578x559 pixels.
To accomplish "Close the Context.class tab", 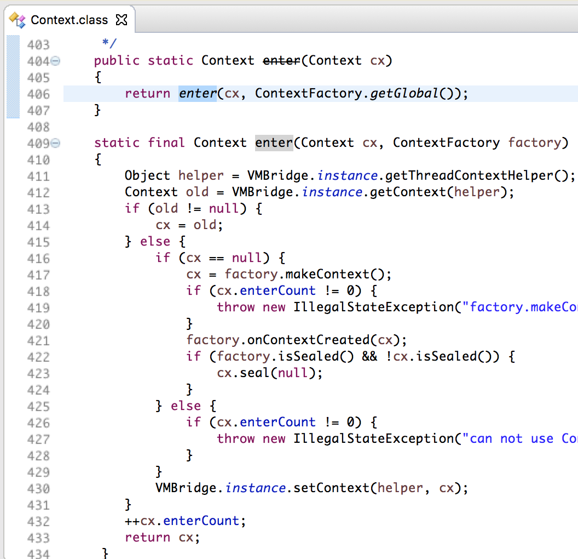I will tap(122, 20).
